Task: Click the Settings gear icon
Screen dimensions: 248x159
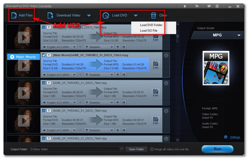Action: tap(226, 137)
